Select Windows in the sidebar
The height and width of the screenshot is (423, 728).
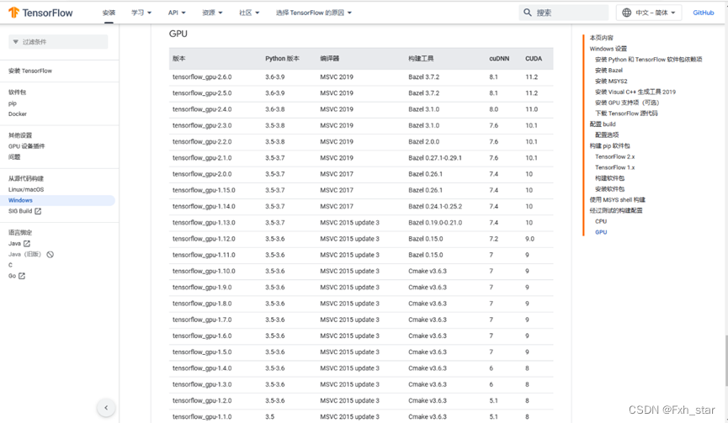pyautogui.click(x=57, y=200)
